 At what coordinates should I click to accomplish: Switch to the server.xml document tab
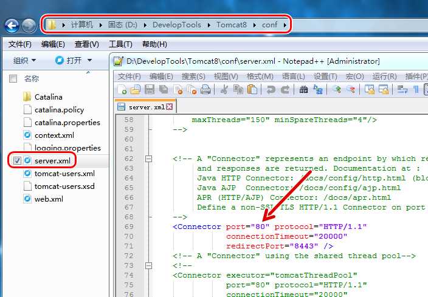(145, 107)
